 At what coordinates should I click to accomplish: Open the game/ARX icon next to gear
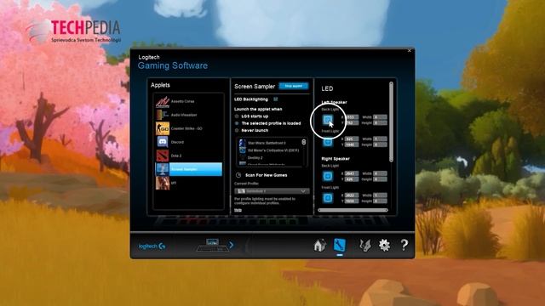pyautogui.click(x=365, y=246)
